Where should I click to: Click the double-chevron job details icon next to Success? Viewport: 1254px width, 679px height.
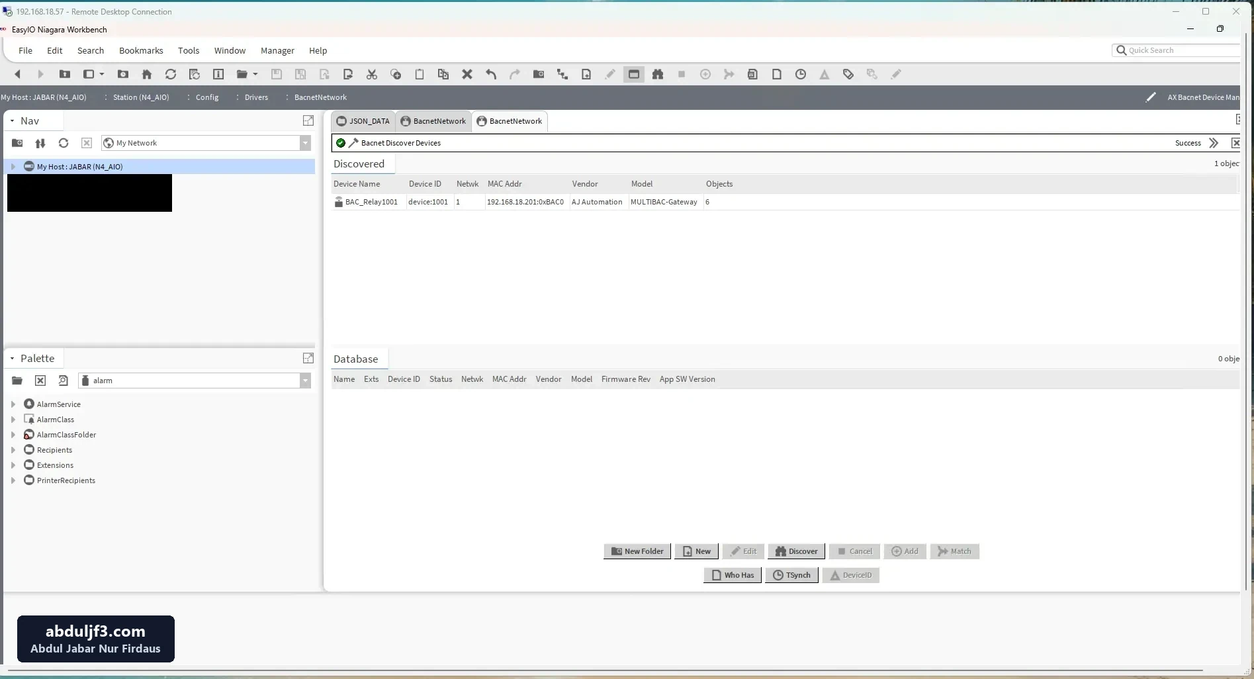pyautogui.click(x=1214, y=143)
